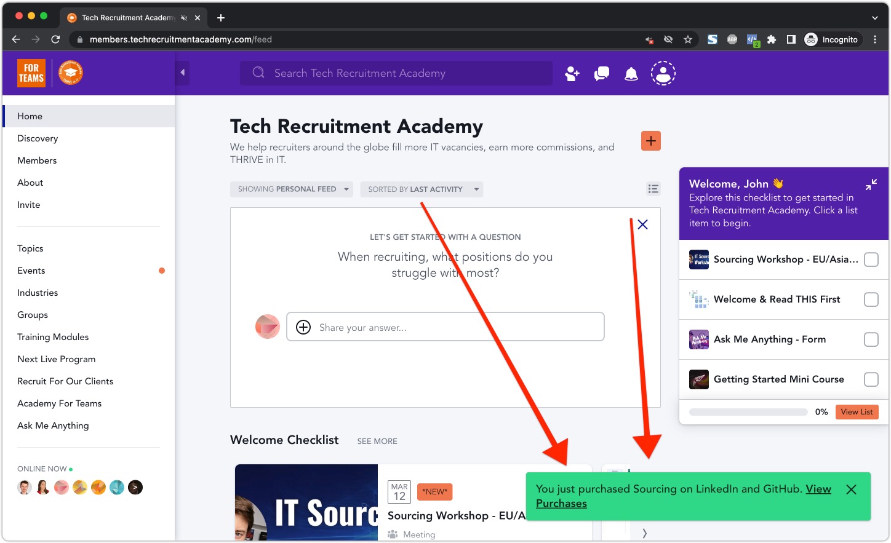This screenshot has width=891, height=543.
Task: Click the checklist progress bar
Action: click(748, 412)
